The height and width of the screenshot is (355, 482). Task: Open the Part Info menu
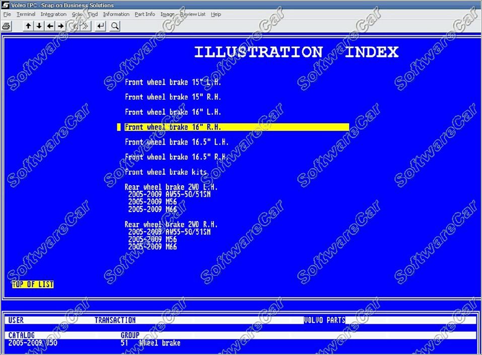coord(145,14)
